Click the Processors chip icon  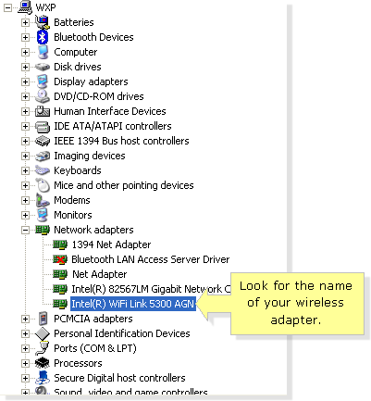(x=43, y=363)
